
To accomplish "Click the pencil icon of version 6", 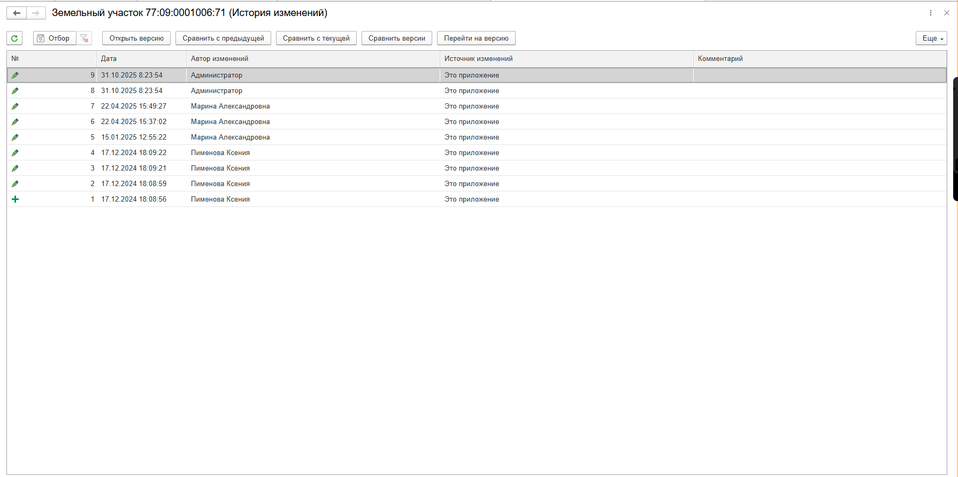I will (15, 122).
